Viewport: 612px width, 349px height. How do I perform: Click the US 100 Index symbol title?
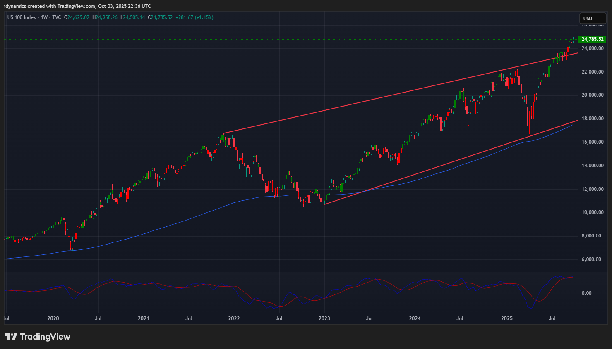[x=22, y=17]
